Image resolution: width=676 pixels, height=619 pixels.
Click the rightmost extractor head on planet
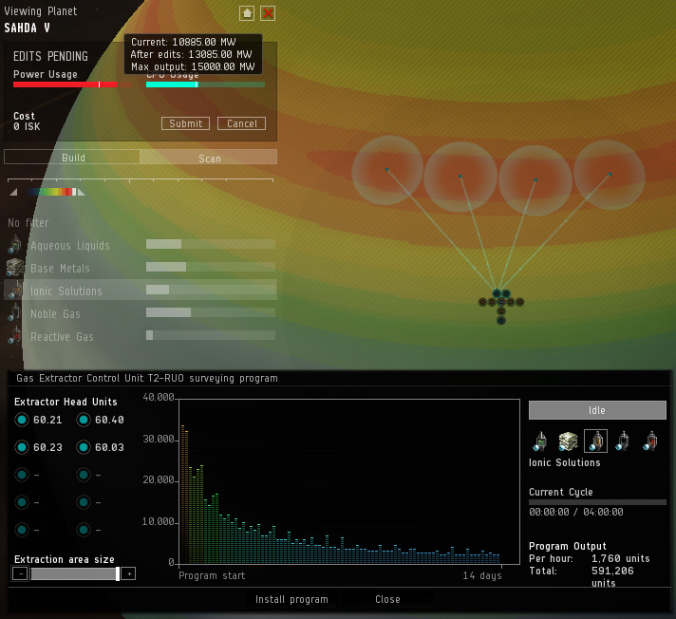(x=610, y=174)
